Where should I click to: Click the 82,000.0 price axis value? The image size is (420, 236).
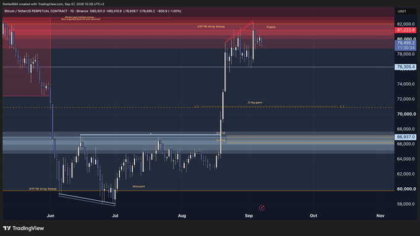406,24
